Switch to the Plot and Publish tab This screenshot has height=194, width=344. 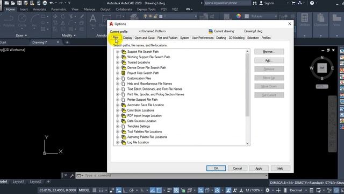tap(167, 38)
